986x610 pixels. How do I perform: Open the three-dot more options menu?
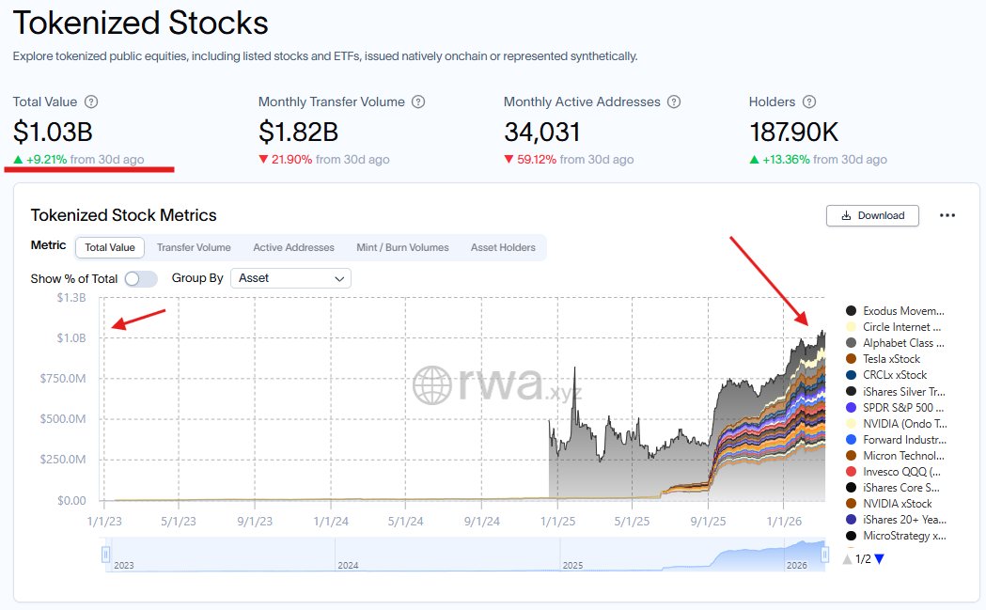click(x=947, y=215)
